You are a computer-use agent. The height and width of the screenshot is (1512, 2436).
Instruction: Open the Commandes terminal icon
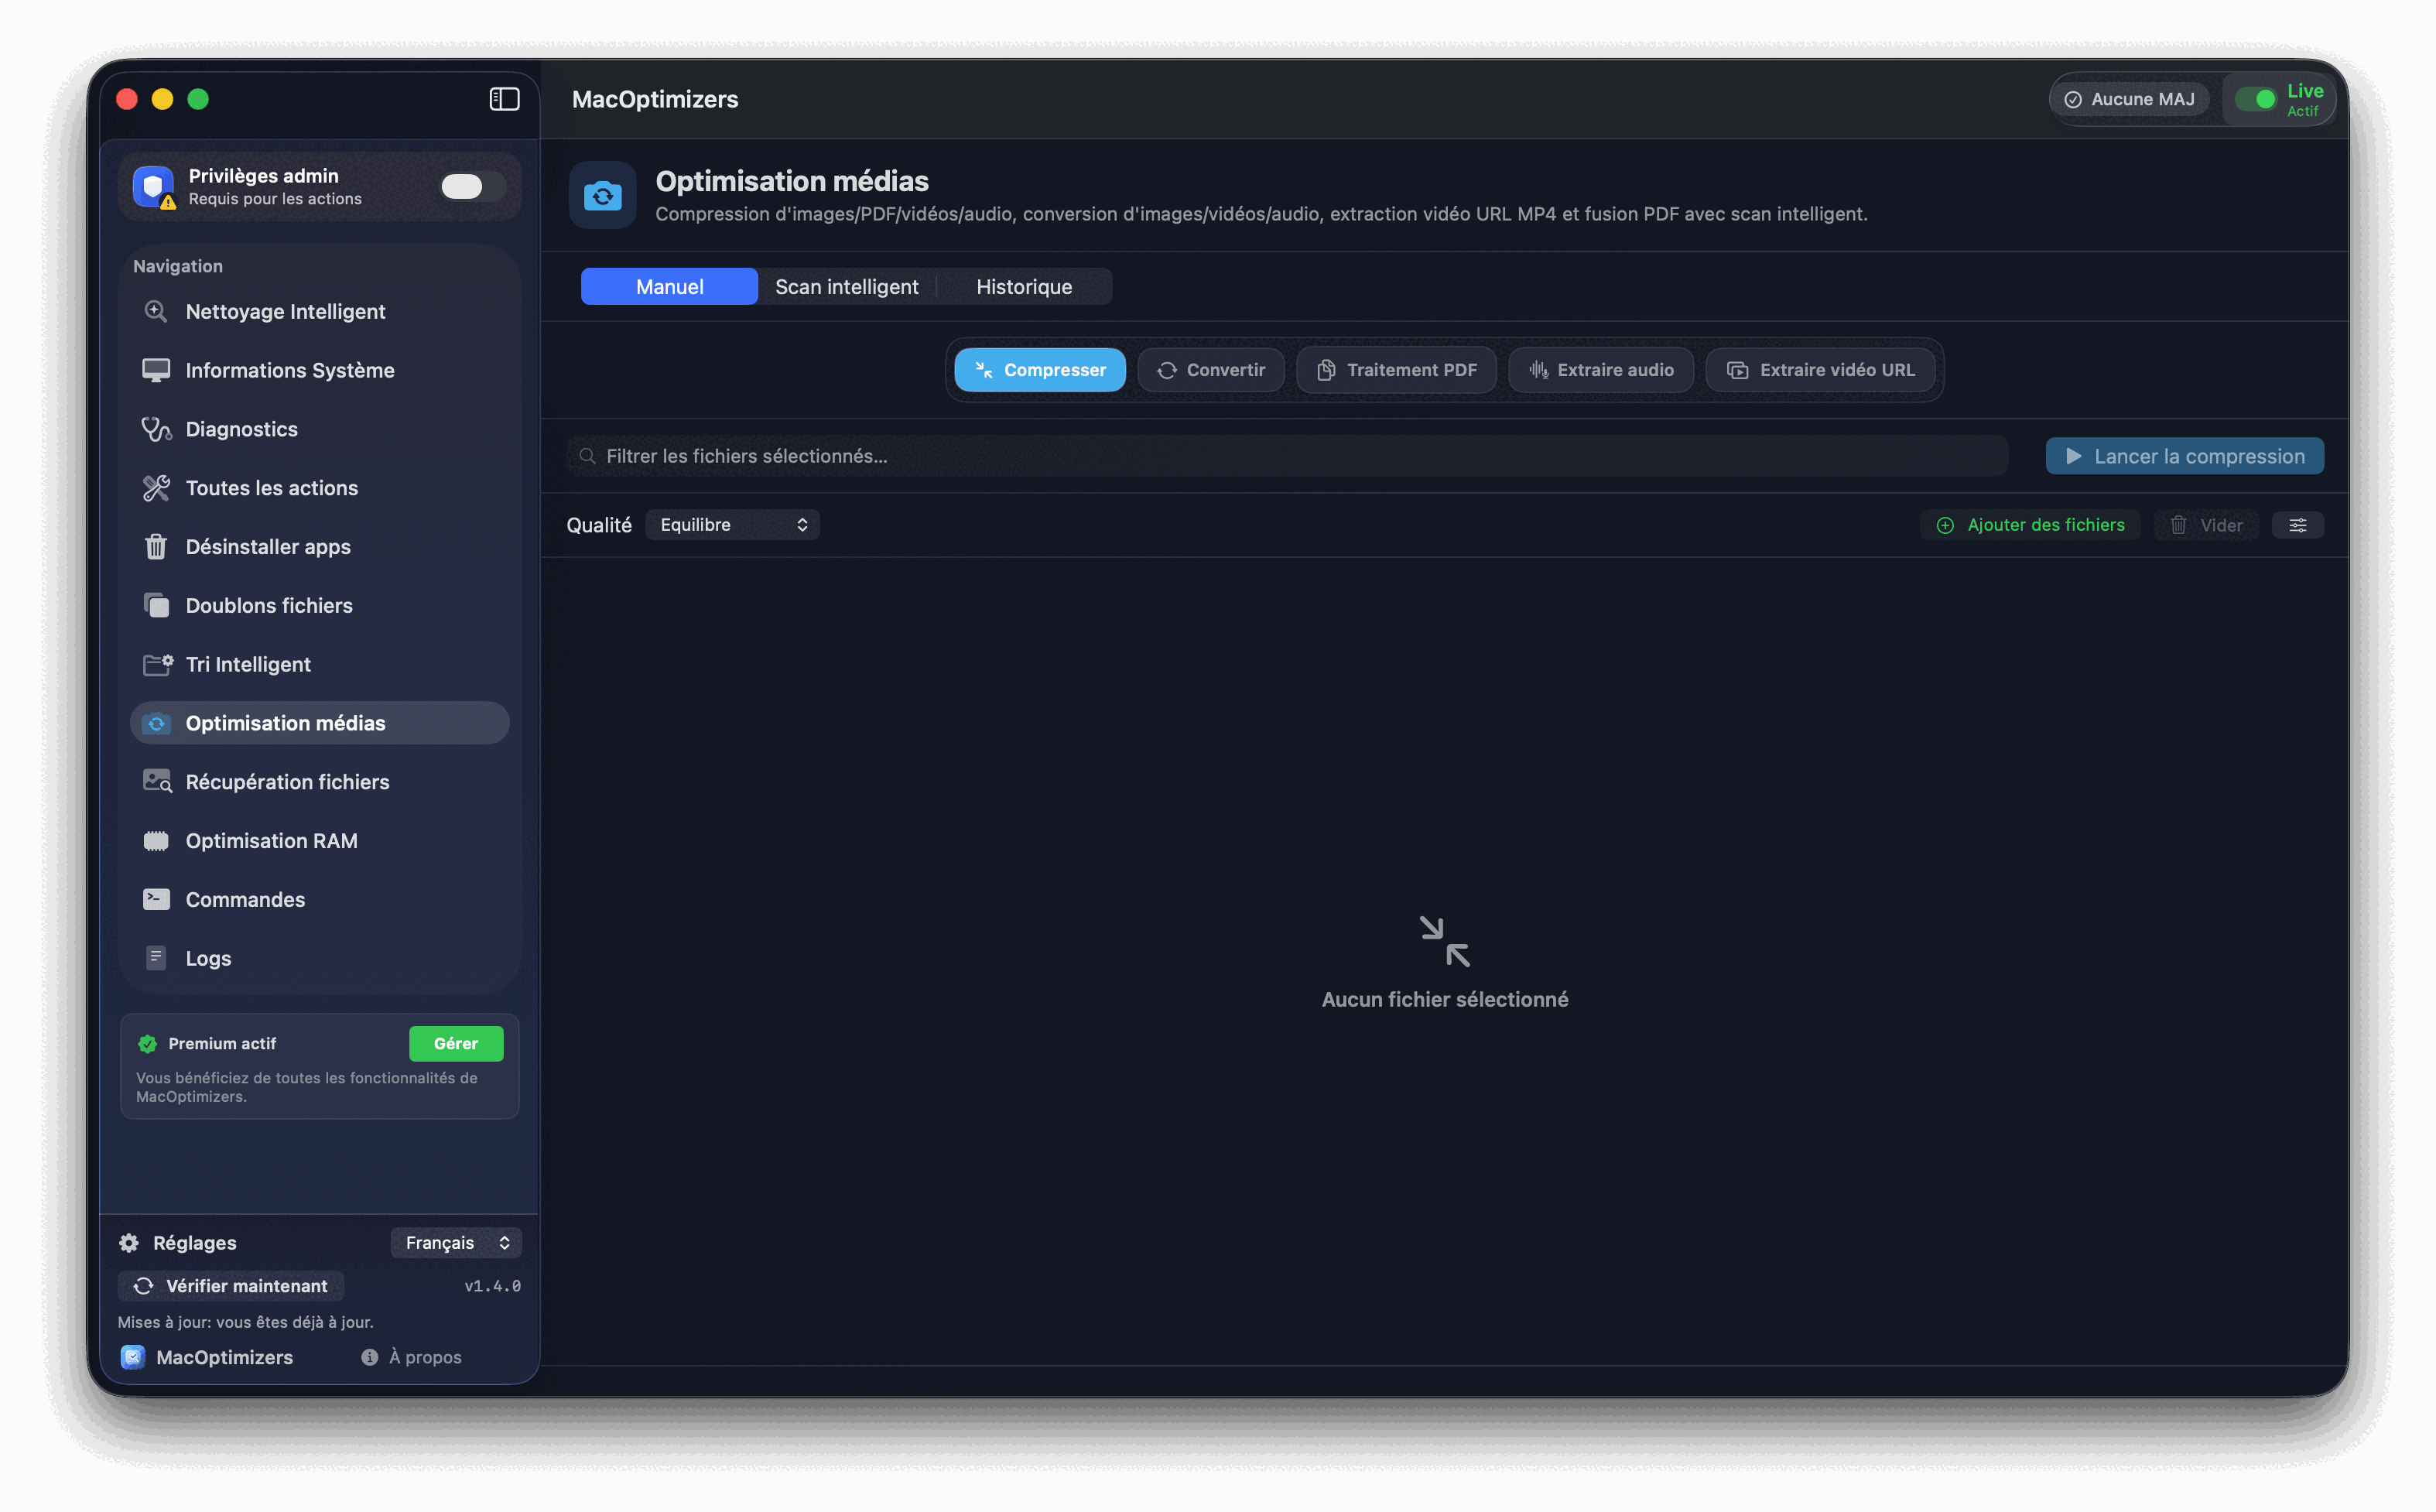156,900
